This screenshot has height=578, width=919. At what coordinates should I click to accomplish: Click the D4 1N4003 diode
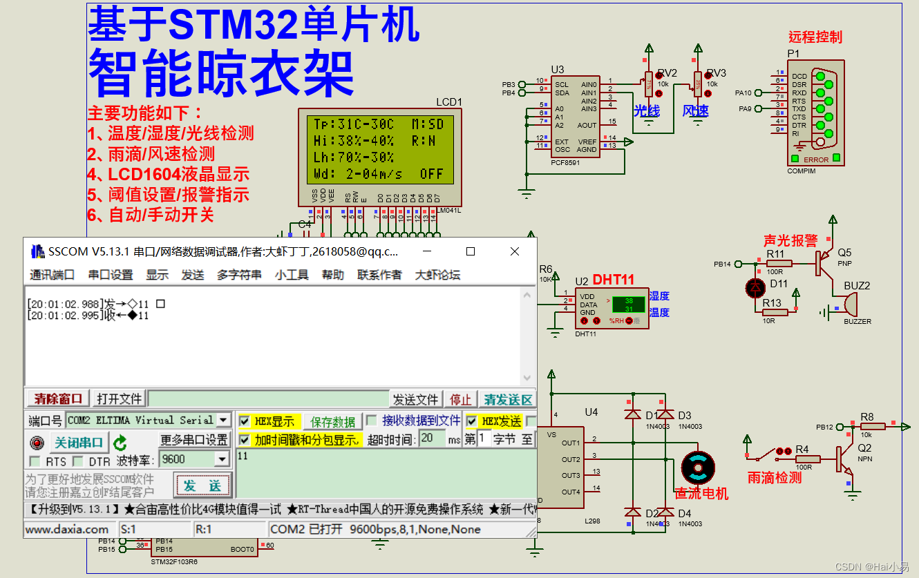(x=665, y=512)
